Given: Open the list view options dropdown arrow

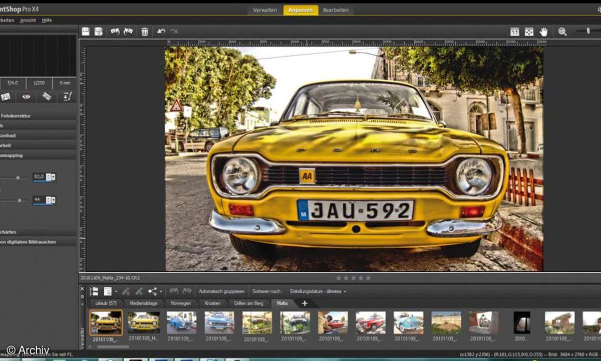Looking at the screenshot, I should click(116, 292).
